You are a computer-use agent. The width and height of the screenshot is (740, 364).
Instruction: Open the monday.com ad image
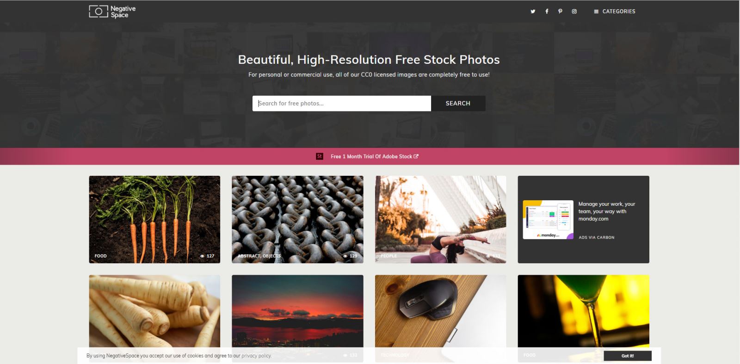(x=548, y=220)
